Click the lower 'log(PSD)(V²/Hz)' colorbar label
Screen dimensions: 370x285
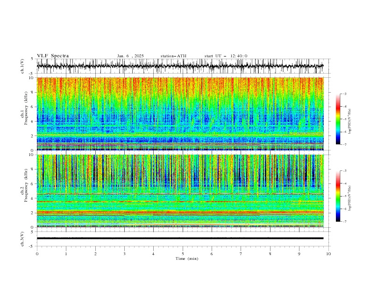point(350,198)
